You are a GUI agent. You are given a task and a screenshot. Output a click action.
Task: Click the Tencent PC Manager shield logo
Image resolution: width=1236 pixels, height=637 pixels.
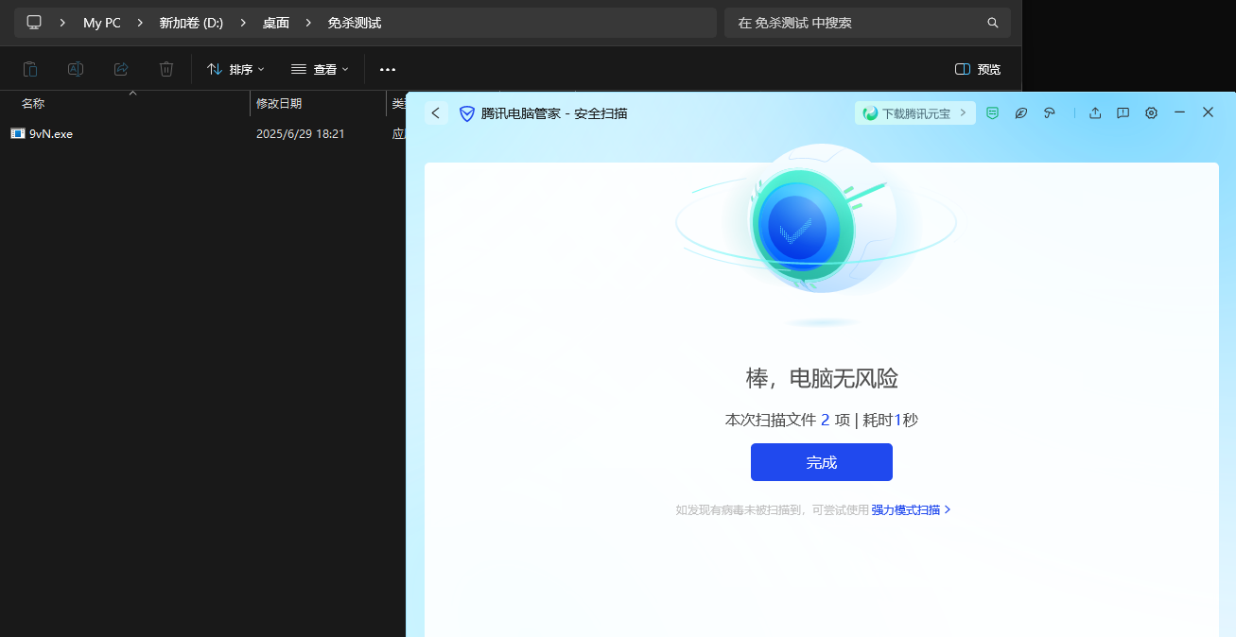466,113
